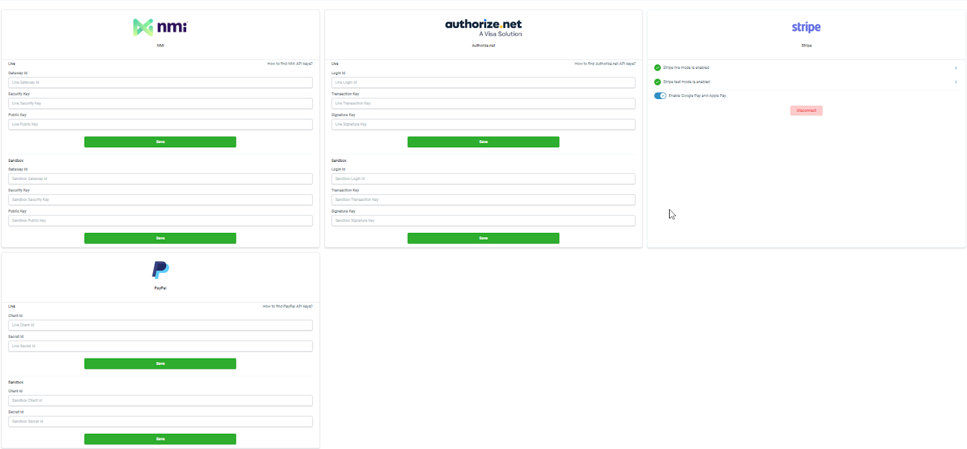Click the PayPal logo icon
The height and width of the screenshot is (449, 967).
click(160, 270)
